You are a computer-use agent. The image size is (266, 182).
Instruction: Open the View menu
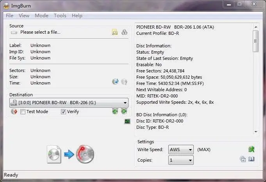click(24, 16)
